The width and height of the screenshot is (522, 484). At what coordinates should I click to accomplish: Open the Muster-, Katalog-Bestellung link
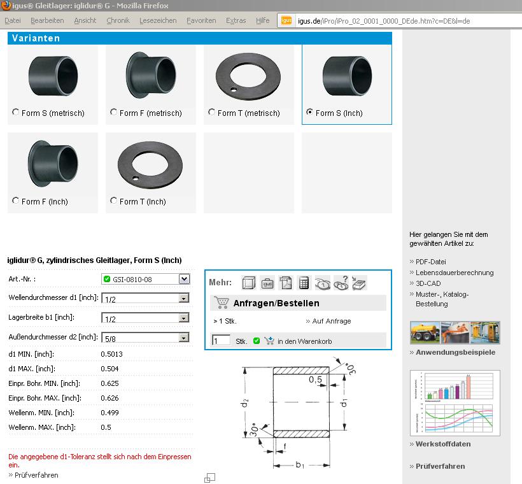coord(442,299)
